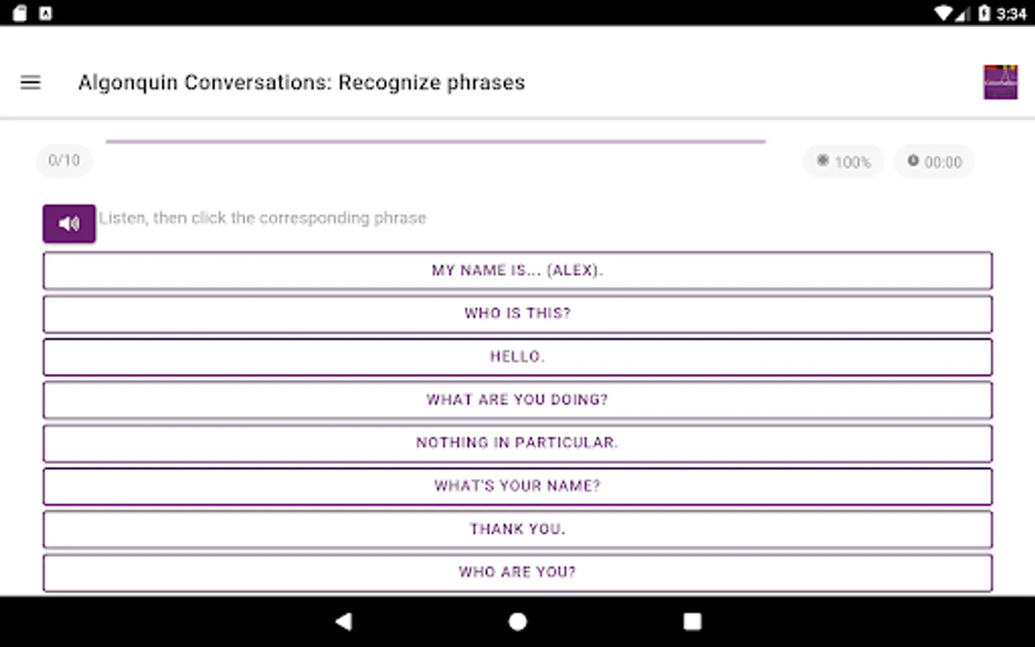This screenshot has width=1035, height=647.
Task: Click the 00:00 timer chip
Action: click(934, 162)
